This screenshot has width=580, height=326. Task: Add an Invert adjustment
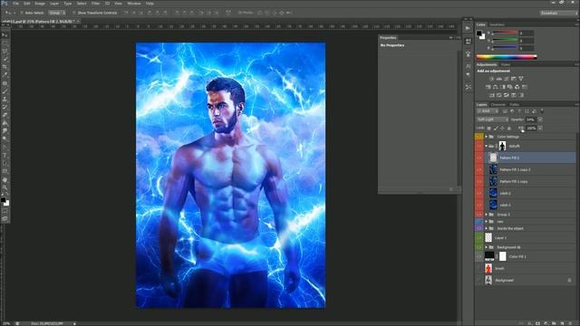pos(492,95)
